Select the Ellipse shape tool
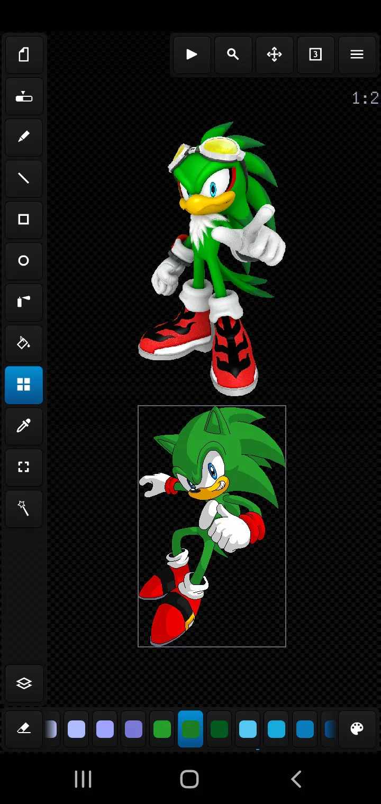Screen dimensions: 381x804 pos(24,261)
